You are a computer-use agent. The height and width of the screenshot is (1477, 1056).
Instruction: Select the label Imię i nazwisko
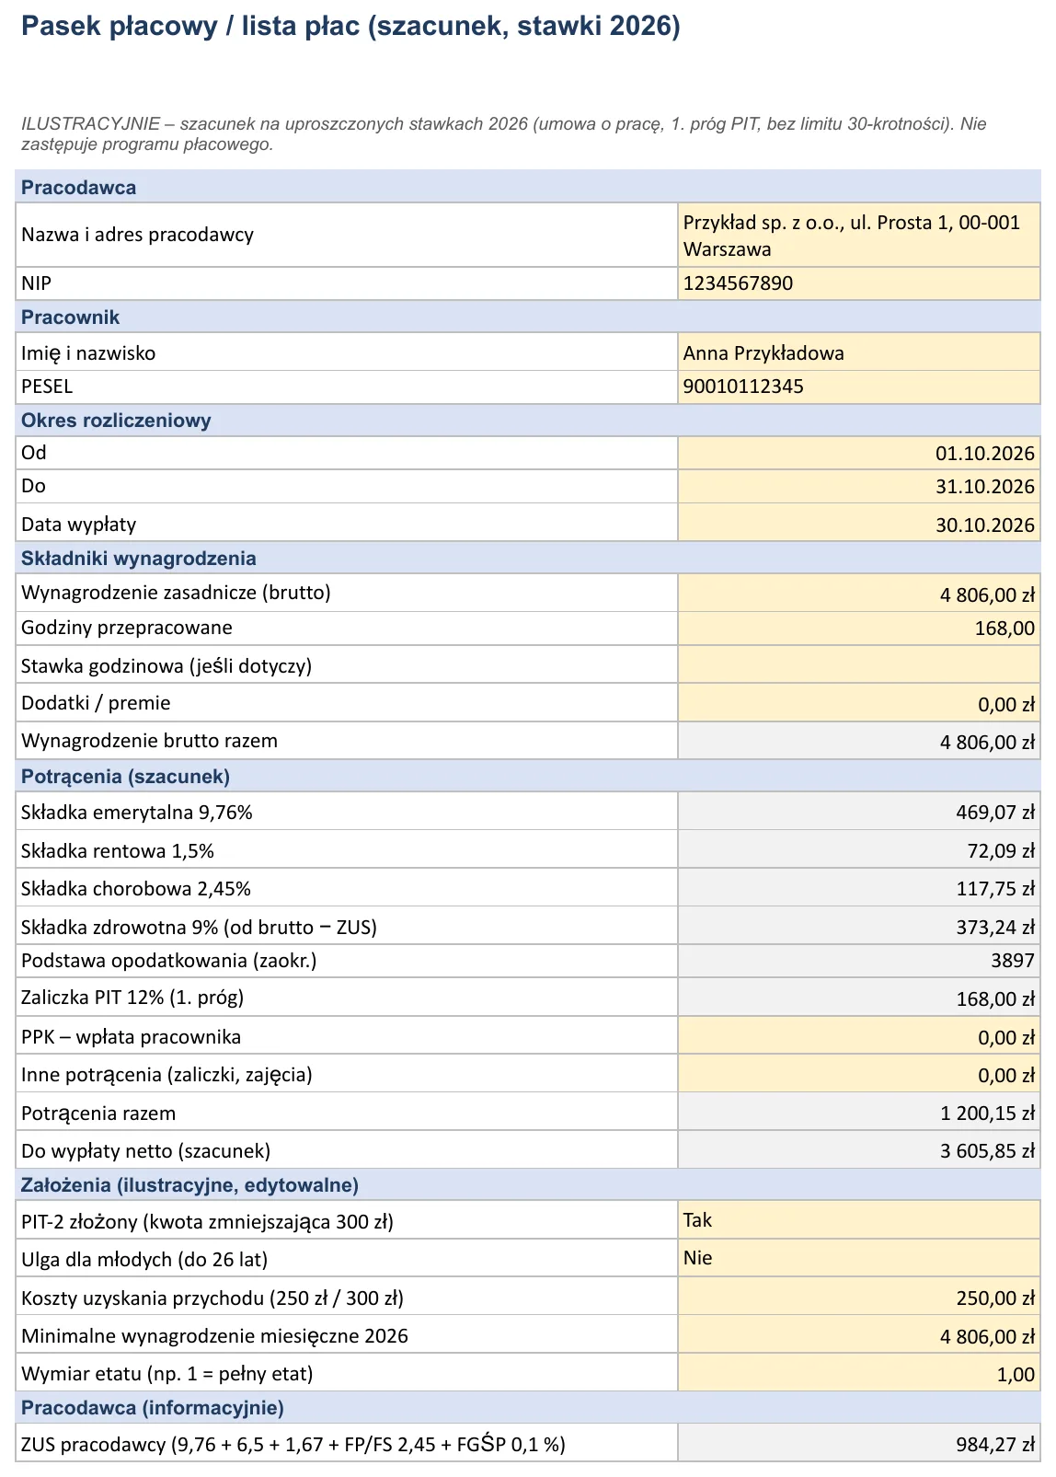(x=88, y=352)
